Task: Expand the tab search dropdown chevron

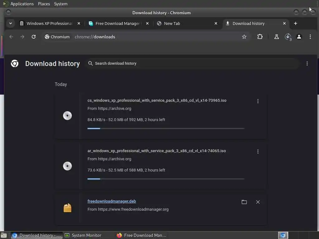Action: [11, 23]
